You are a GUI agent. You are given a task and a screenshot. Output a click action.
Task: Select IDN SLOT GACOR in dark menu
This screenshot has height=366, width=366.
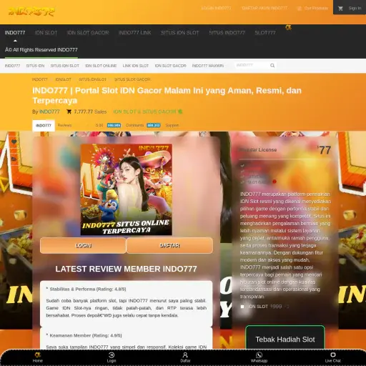[x=88, y=33]
